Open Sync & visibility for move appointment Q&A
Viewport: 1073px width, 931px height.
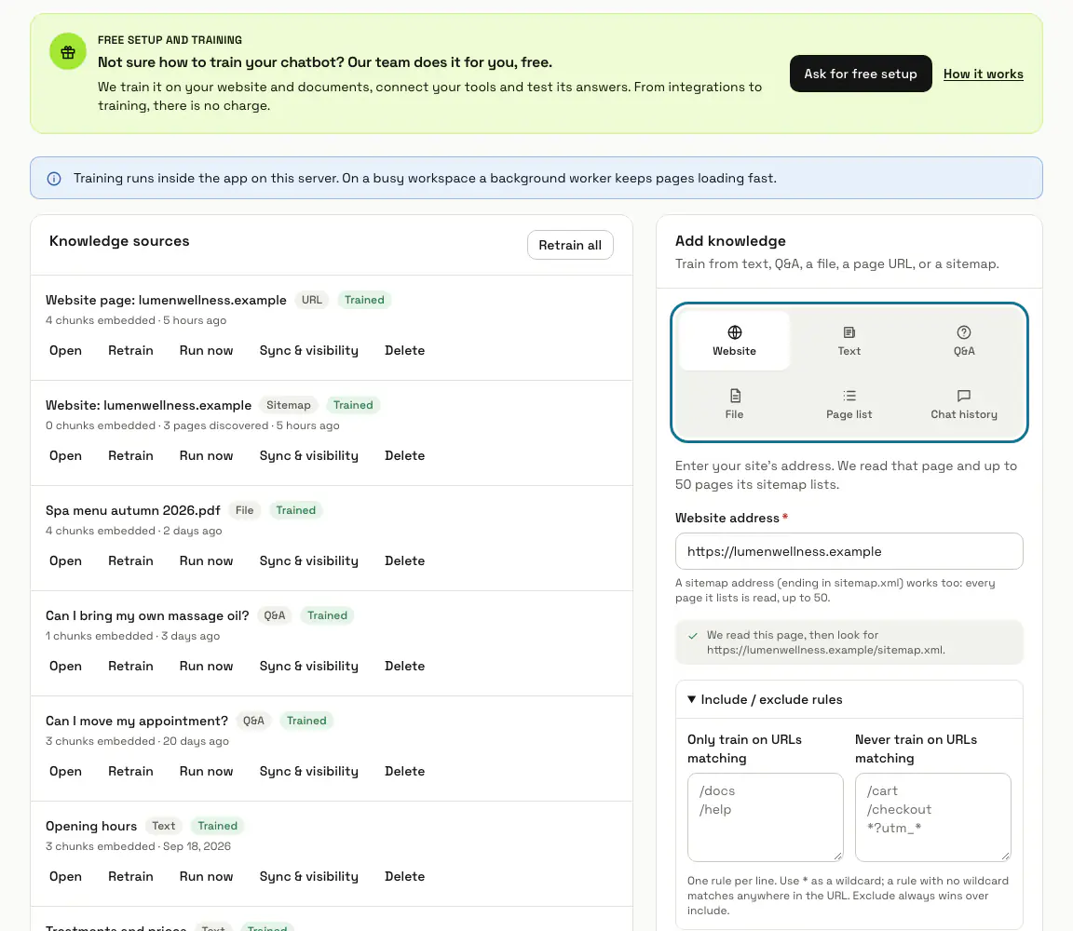[x=308, y=772]
